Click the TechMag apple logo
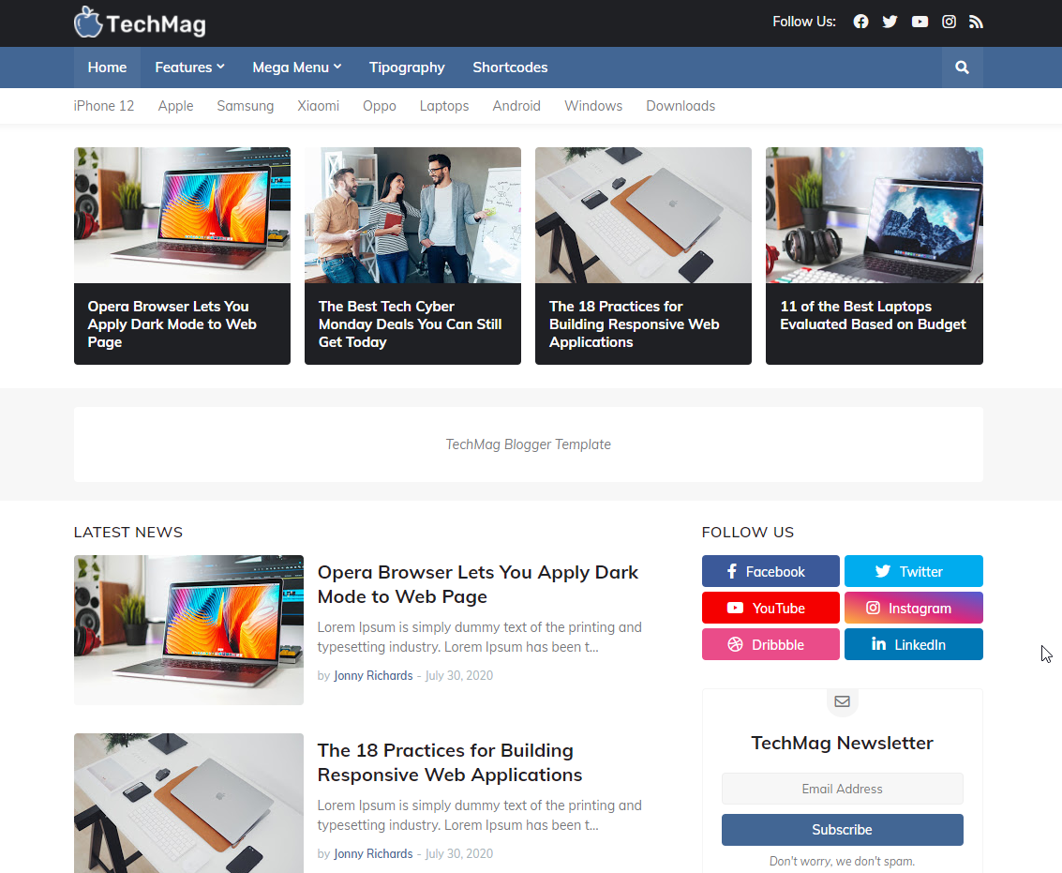The width and height of the screenshot is (1062, 873). click(88, 23)
